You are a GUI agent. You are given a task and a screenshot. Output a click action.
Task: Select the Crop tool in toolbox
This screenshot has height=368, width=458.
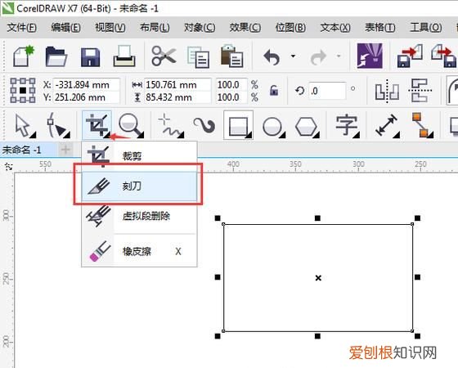pyautogui.click(x=97, y=124)
